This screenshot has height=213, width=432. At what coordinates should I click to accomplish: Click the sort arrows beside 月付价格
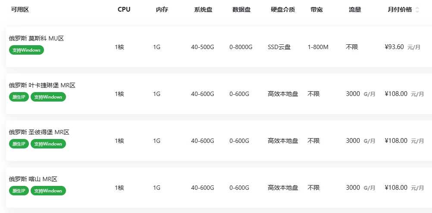point(417,9)
